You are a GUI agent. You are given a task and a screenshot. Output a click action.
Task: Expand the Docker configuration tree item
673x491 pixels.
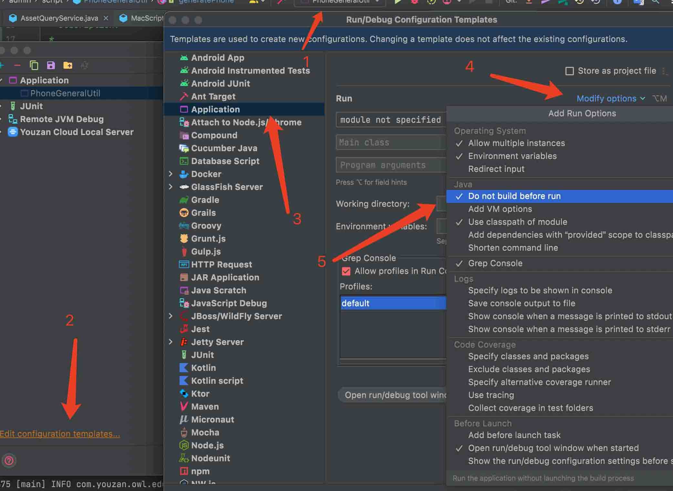172,173
